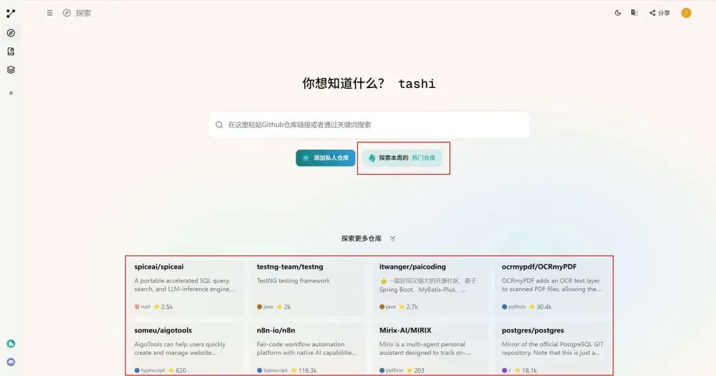This screenshot has height=376, width=716.
Task: Click the star icon beside 118.3k
Action: pyautogui.click(x=294, y=370)
